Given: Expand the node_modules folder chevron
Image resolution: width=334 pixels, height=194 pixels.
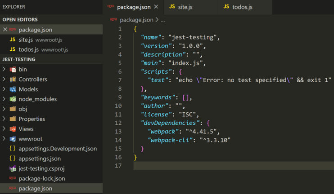Looking at the screenshot, I should 4,99.
